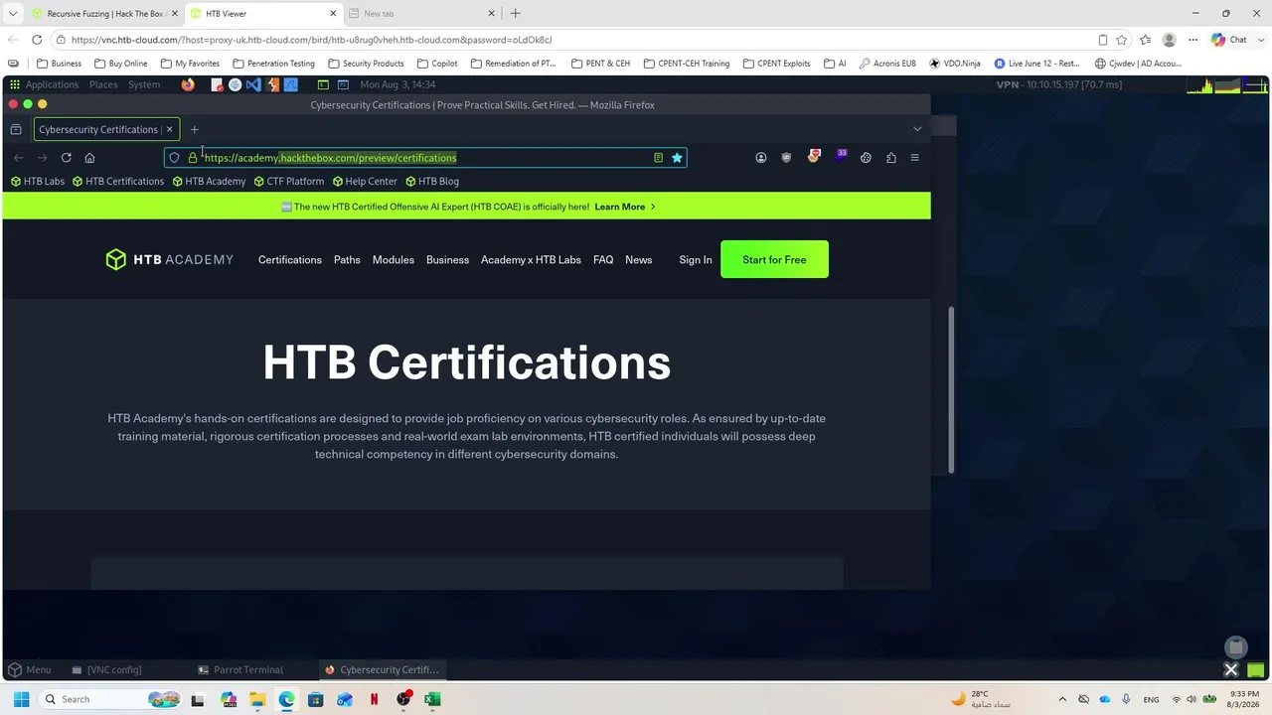Open the HTB Blog bookmark
Image resolution: width=1272 pixels, height=715 pixels.
pos(432,182)
